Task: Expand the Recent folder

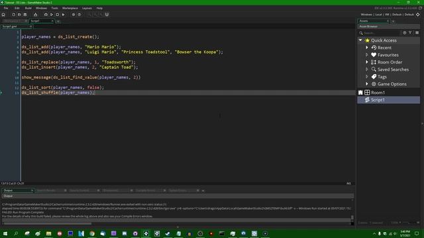Action: 367,48
